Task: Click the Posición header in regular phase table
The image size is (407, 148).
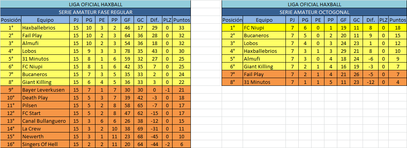Action: [x=11, y=20]
